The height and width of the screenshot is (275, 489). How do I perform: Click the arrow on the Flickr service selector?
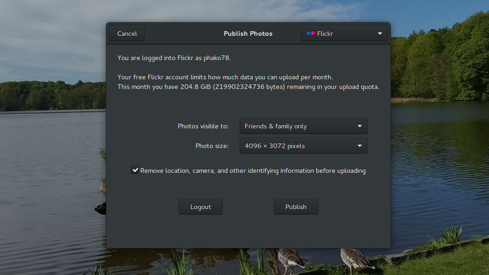coord(379,33)
